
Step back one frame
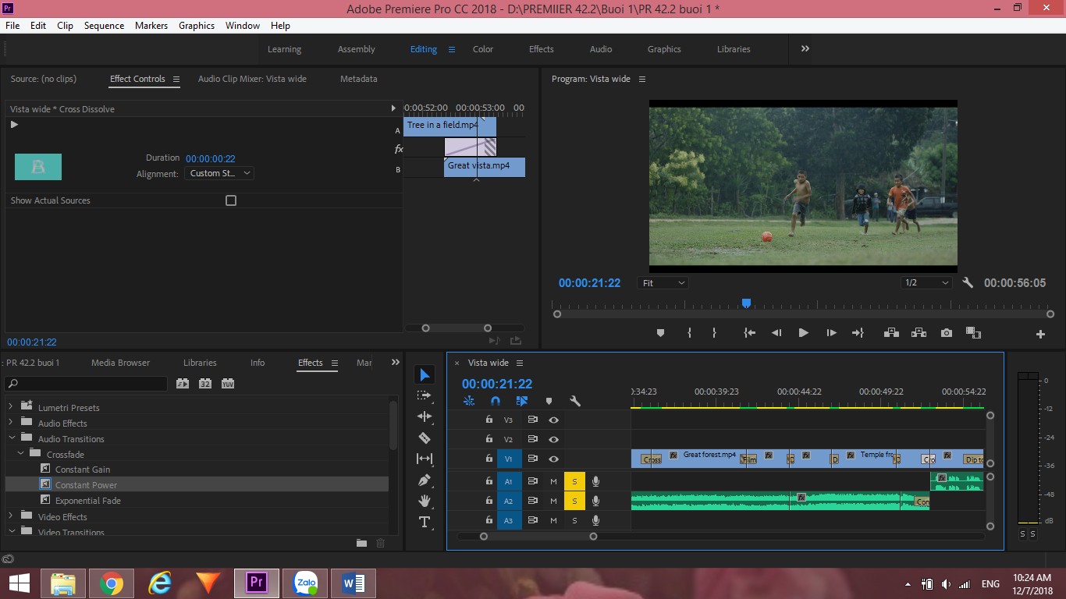coord(776,333)
